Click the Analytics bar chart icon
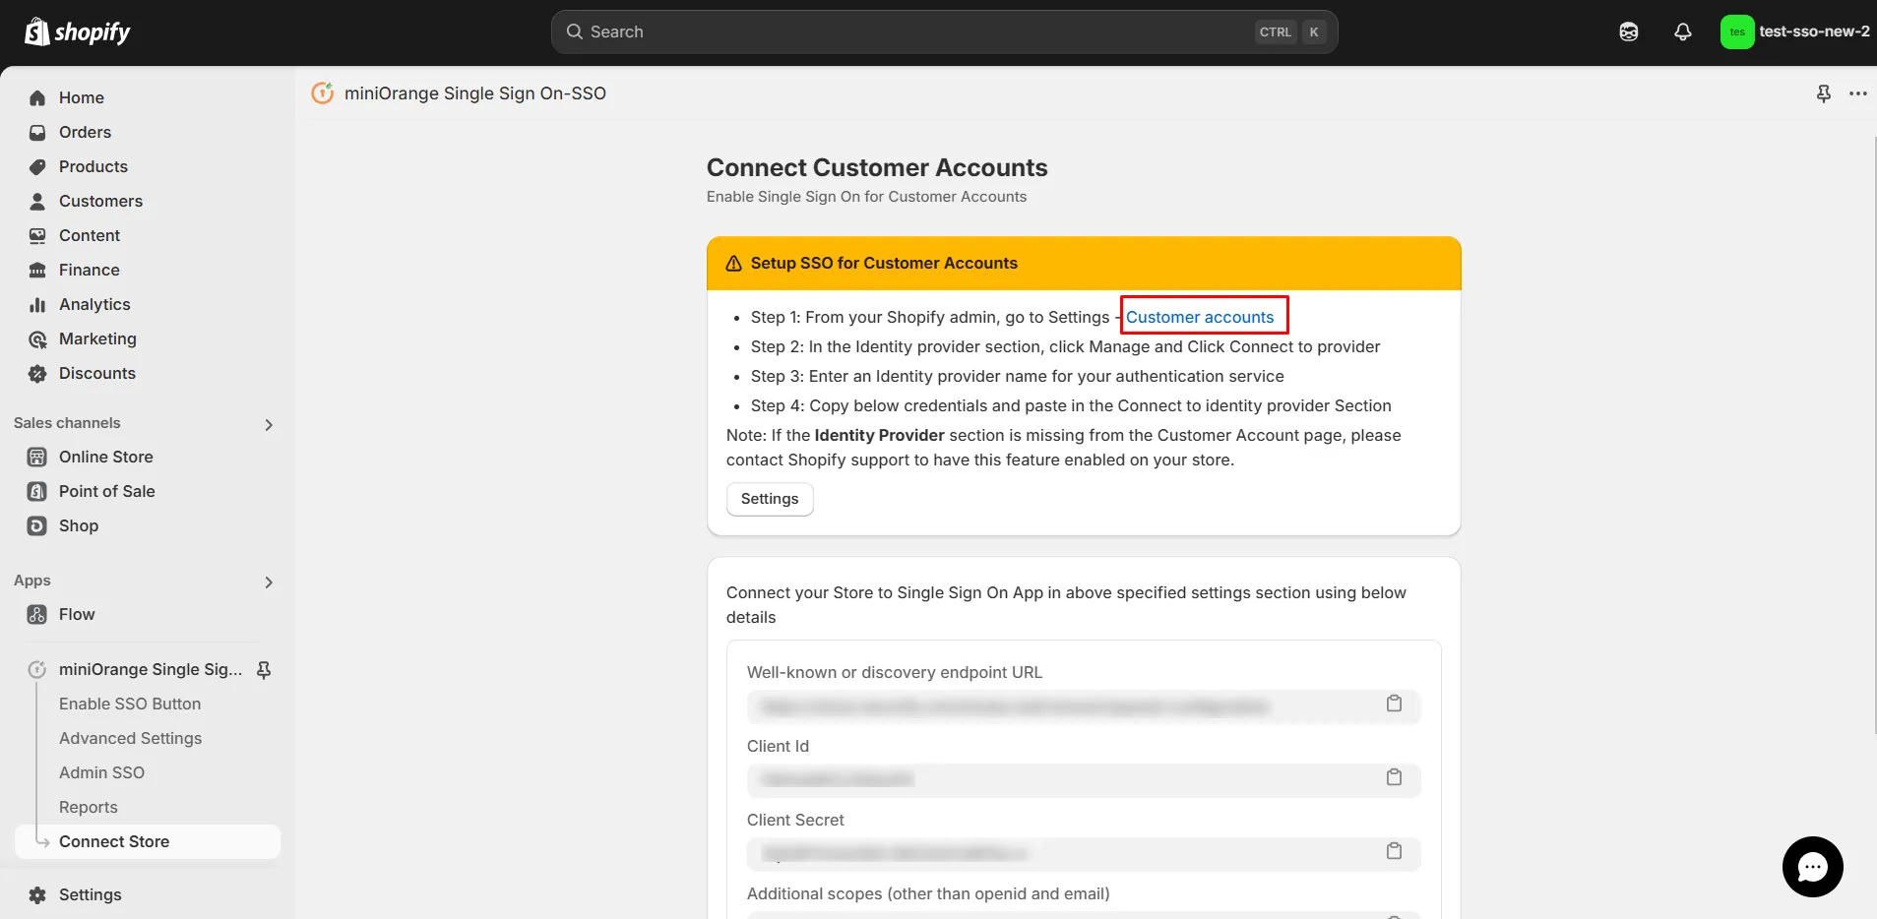This screenshot has width=1877, height=919. click(x=37, y=304)
